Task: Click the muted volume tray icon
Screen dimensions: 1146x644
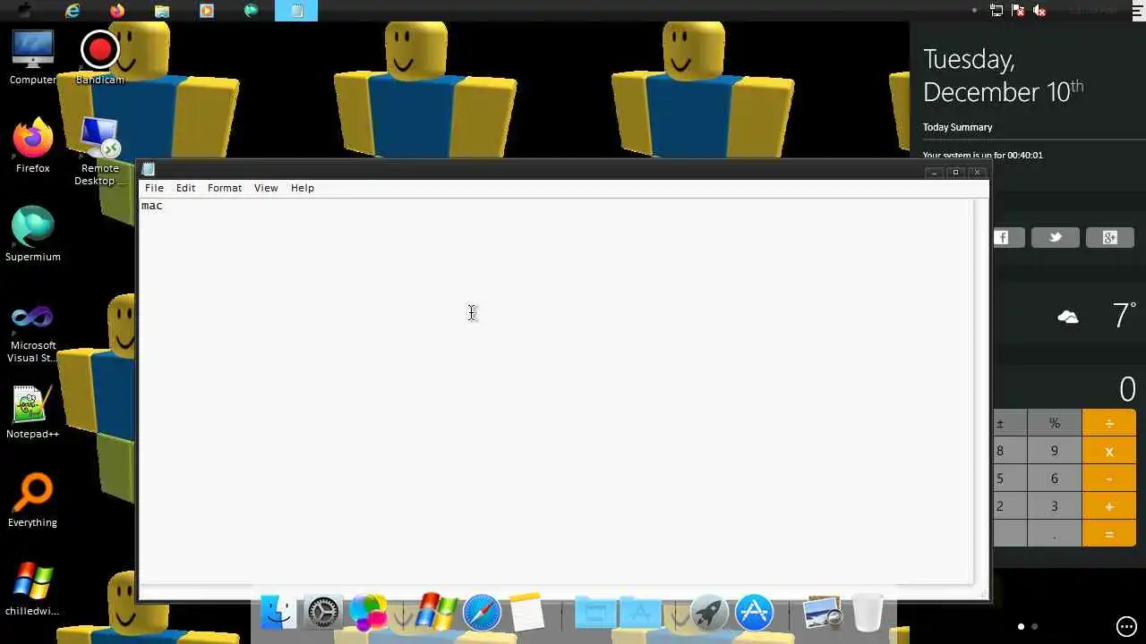Action: (x=1039, y=11)
